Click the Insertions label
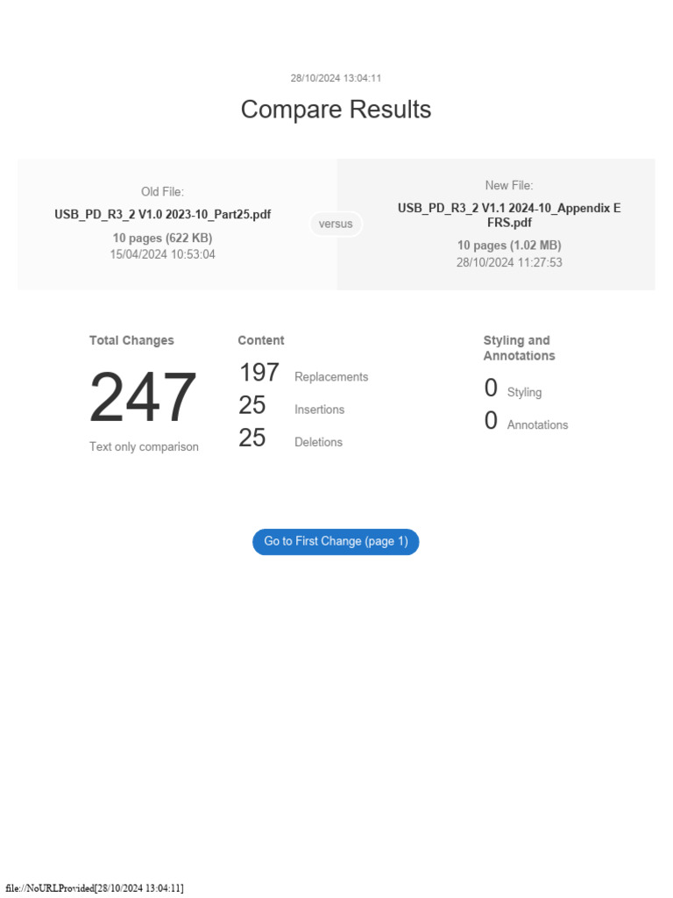 pos(319,410)
